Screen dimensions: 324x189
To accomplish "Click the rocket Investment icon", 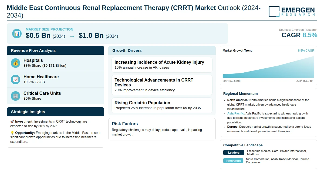I will pos(12,122).
